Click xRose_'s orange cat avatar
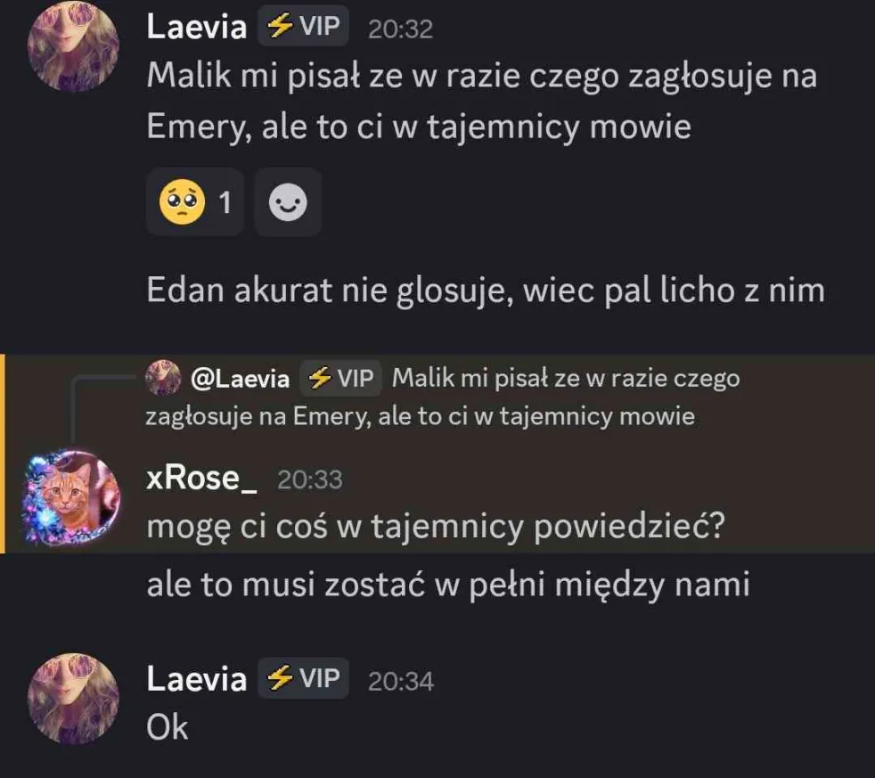 [x=72, y=496]
